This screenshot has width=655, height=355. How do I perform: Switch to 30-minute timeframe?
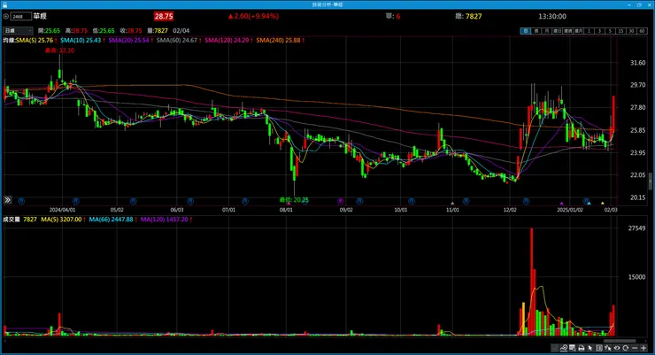632,31
